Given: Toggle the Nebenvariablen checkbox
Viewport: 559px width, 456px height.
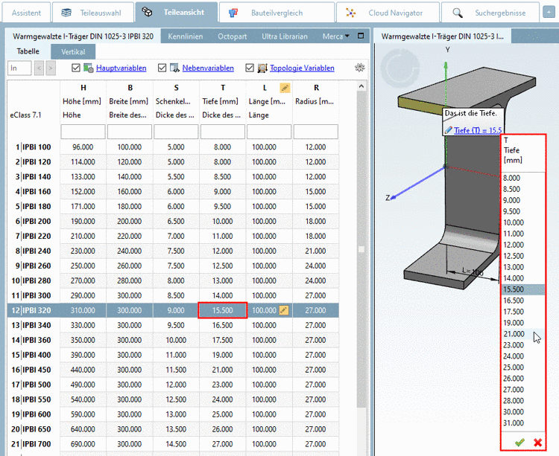Looking at the screenshot, I should 162,68.
